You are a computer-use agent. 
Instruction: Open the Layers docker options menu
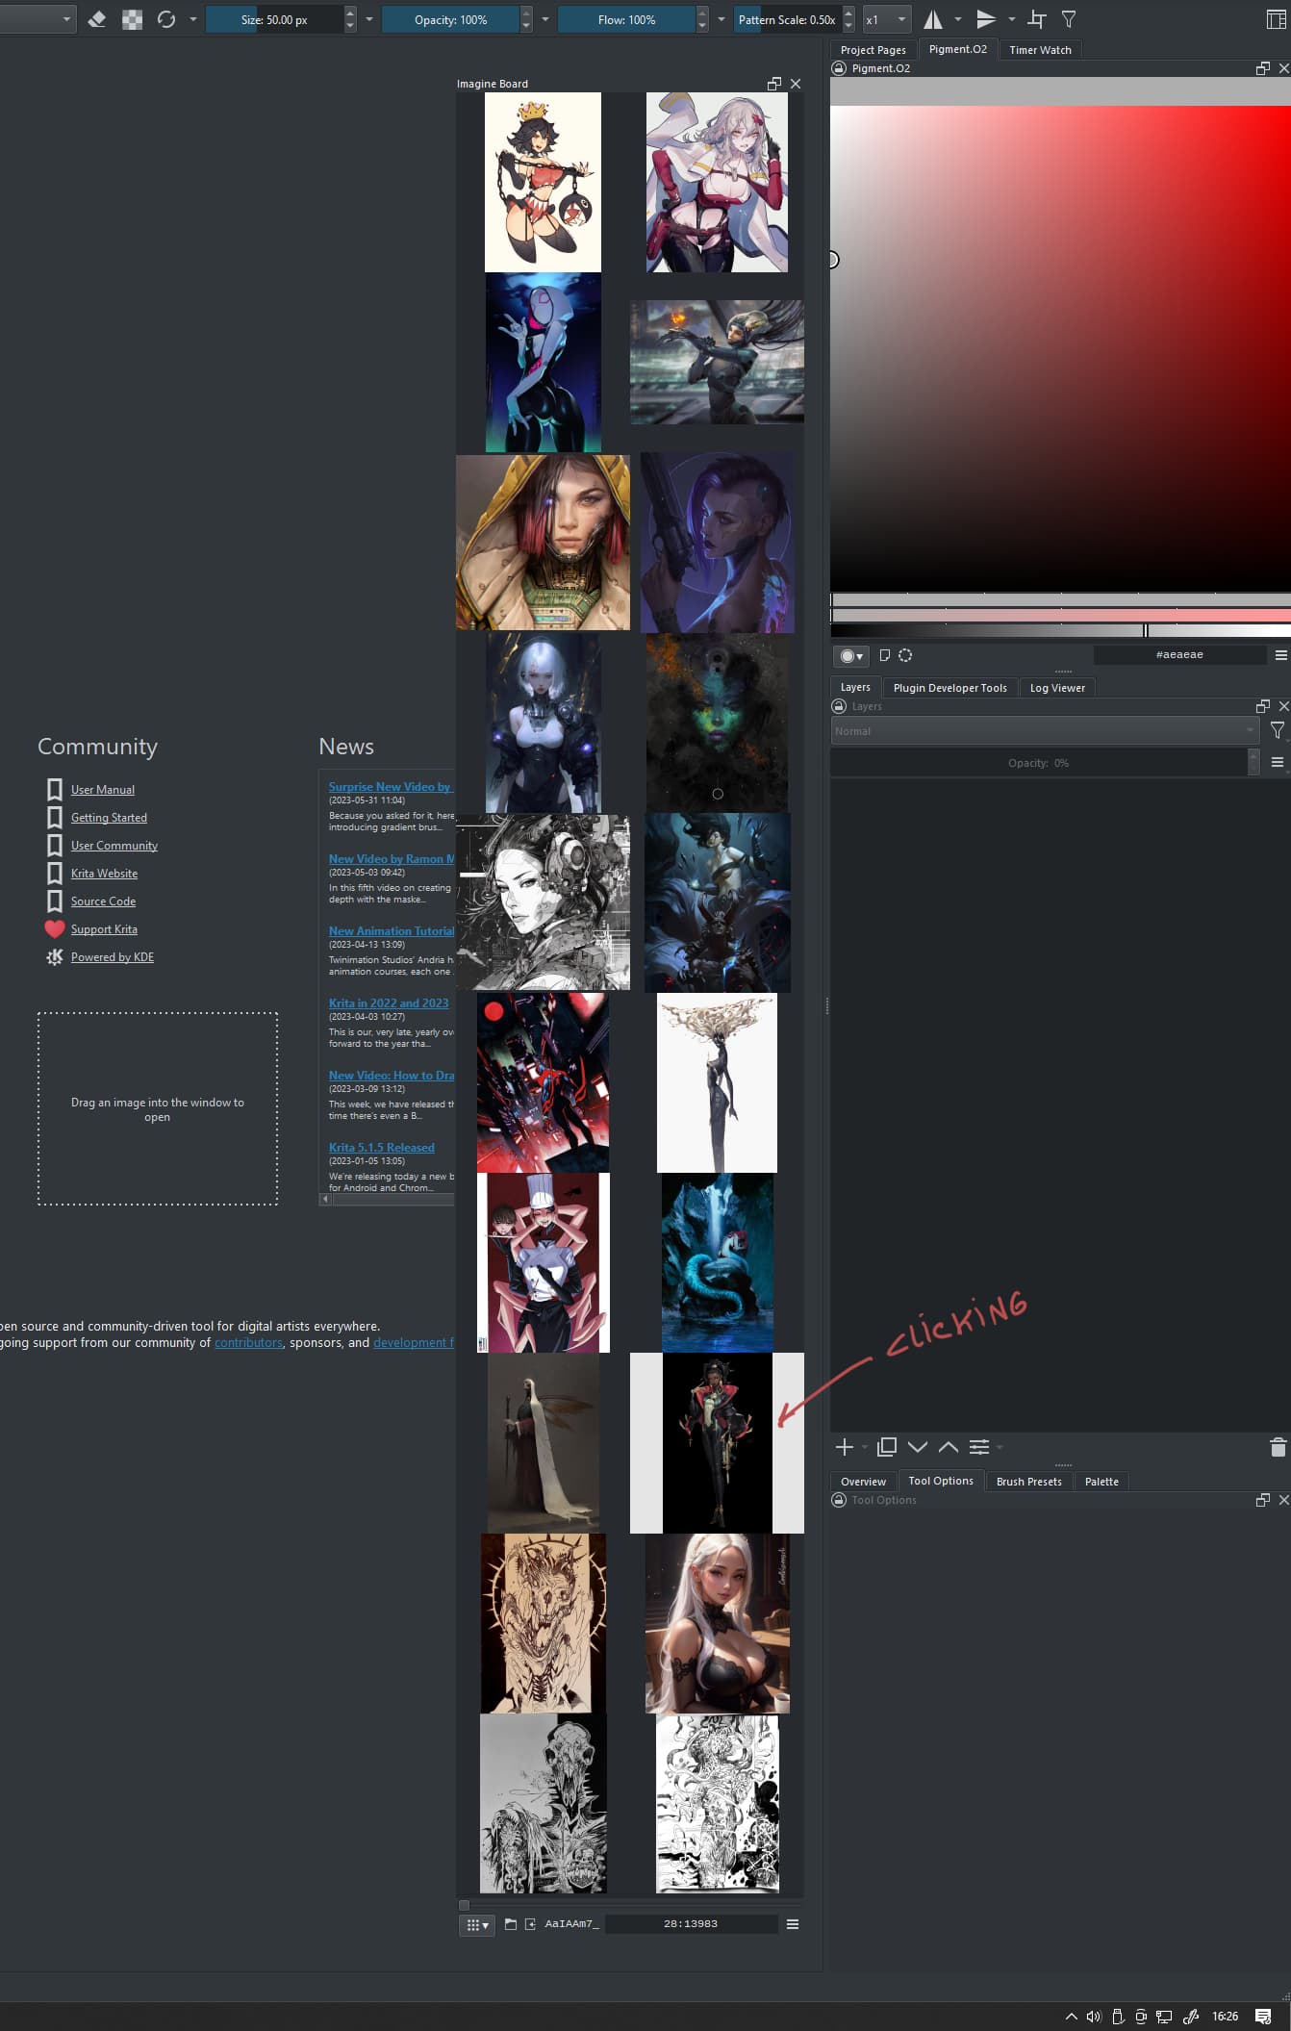1278,763
